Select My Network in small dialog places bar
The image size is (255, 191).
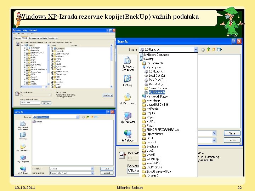[23, 170]
